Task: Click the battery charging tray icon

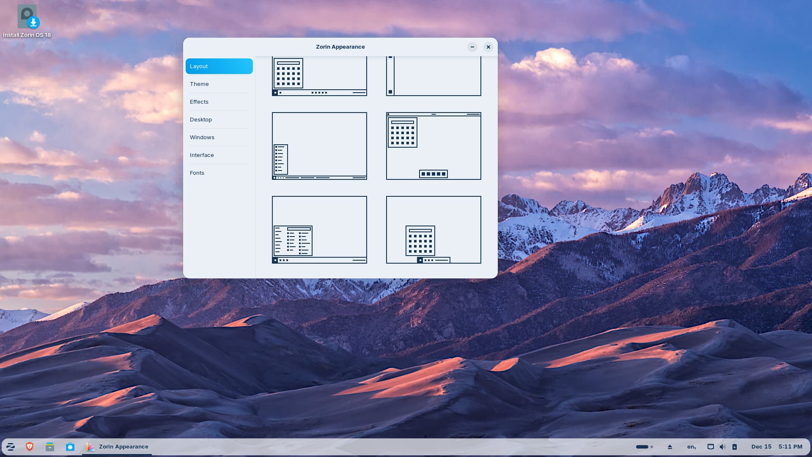Action: tap(735, 446)
